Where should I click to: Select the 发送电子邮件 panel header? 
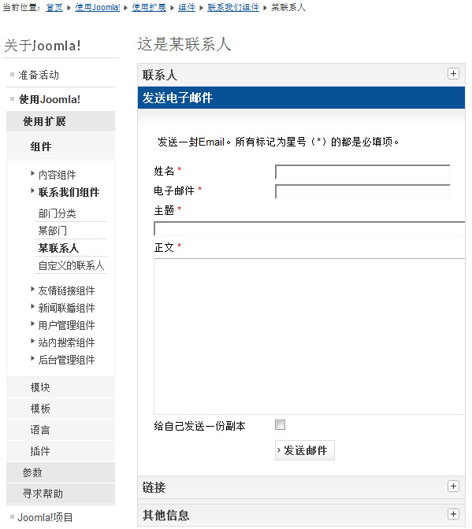301,98
